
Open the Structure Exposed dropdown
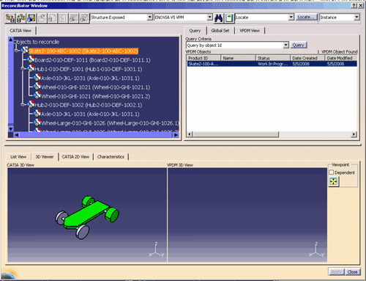[150, 17]
